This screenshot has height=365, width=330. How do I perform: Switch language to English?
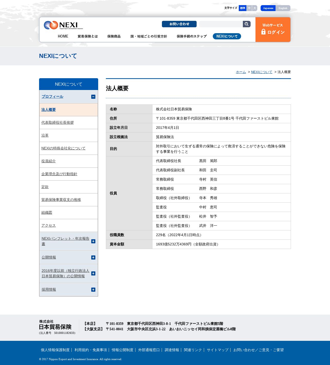coord(283,8)
